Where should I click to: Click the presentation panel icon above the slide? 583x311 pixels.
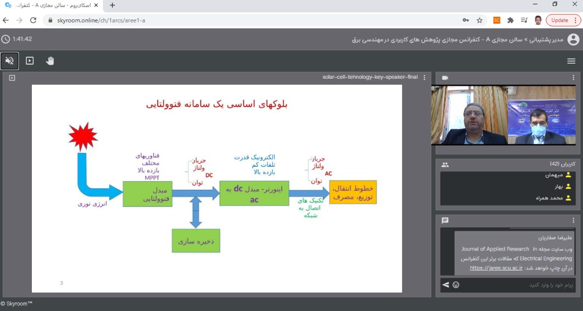tap(12, 78)
